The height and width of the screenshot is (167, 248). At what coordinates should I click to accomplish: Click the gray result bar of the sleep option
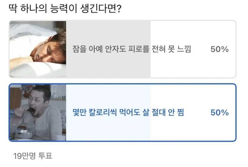click(x=108, y=49)
